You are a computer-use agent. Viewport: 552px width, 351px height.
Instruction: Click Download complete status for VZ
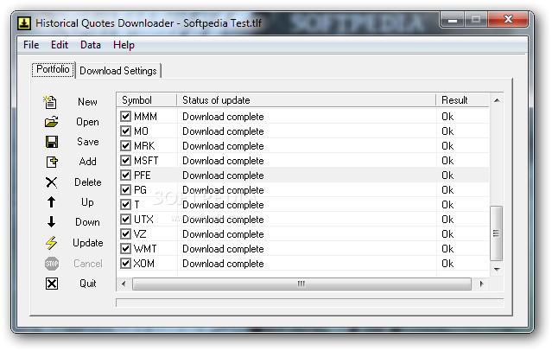(x=223, y=234)
